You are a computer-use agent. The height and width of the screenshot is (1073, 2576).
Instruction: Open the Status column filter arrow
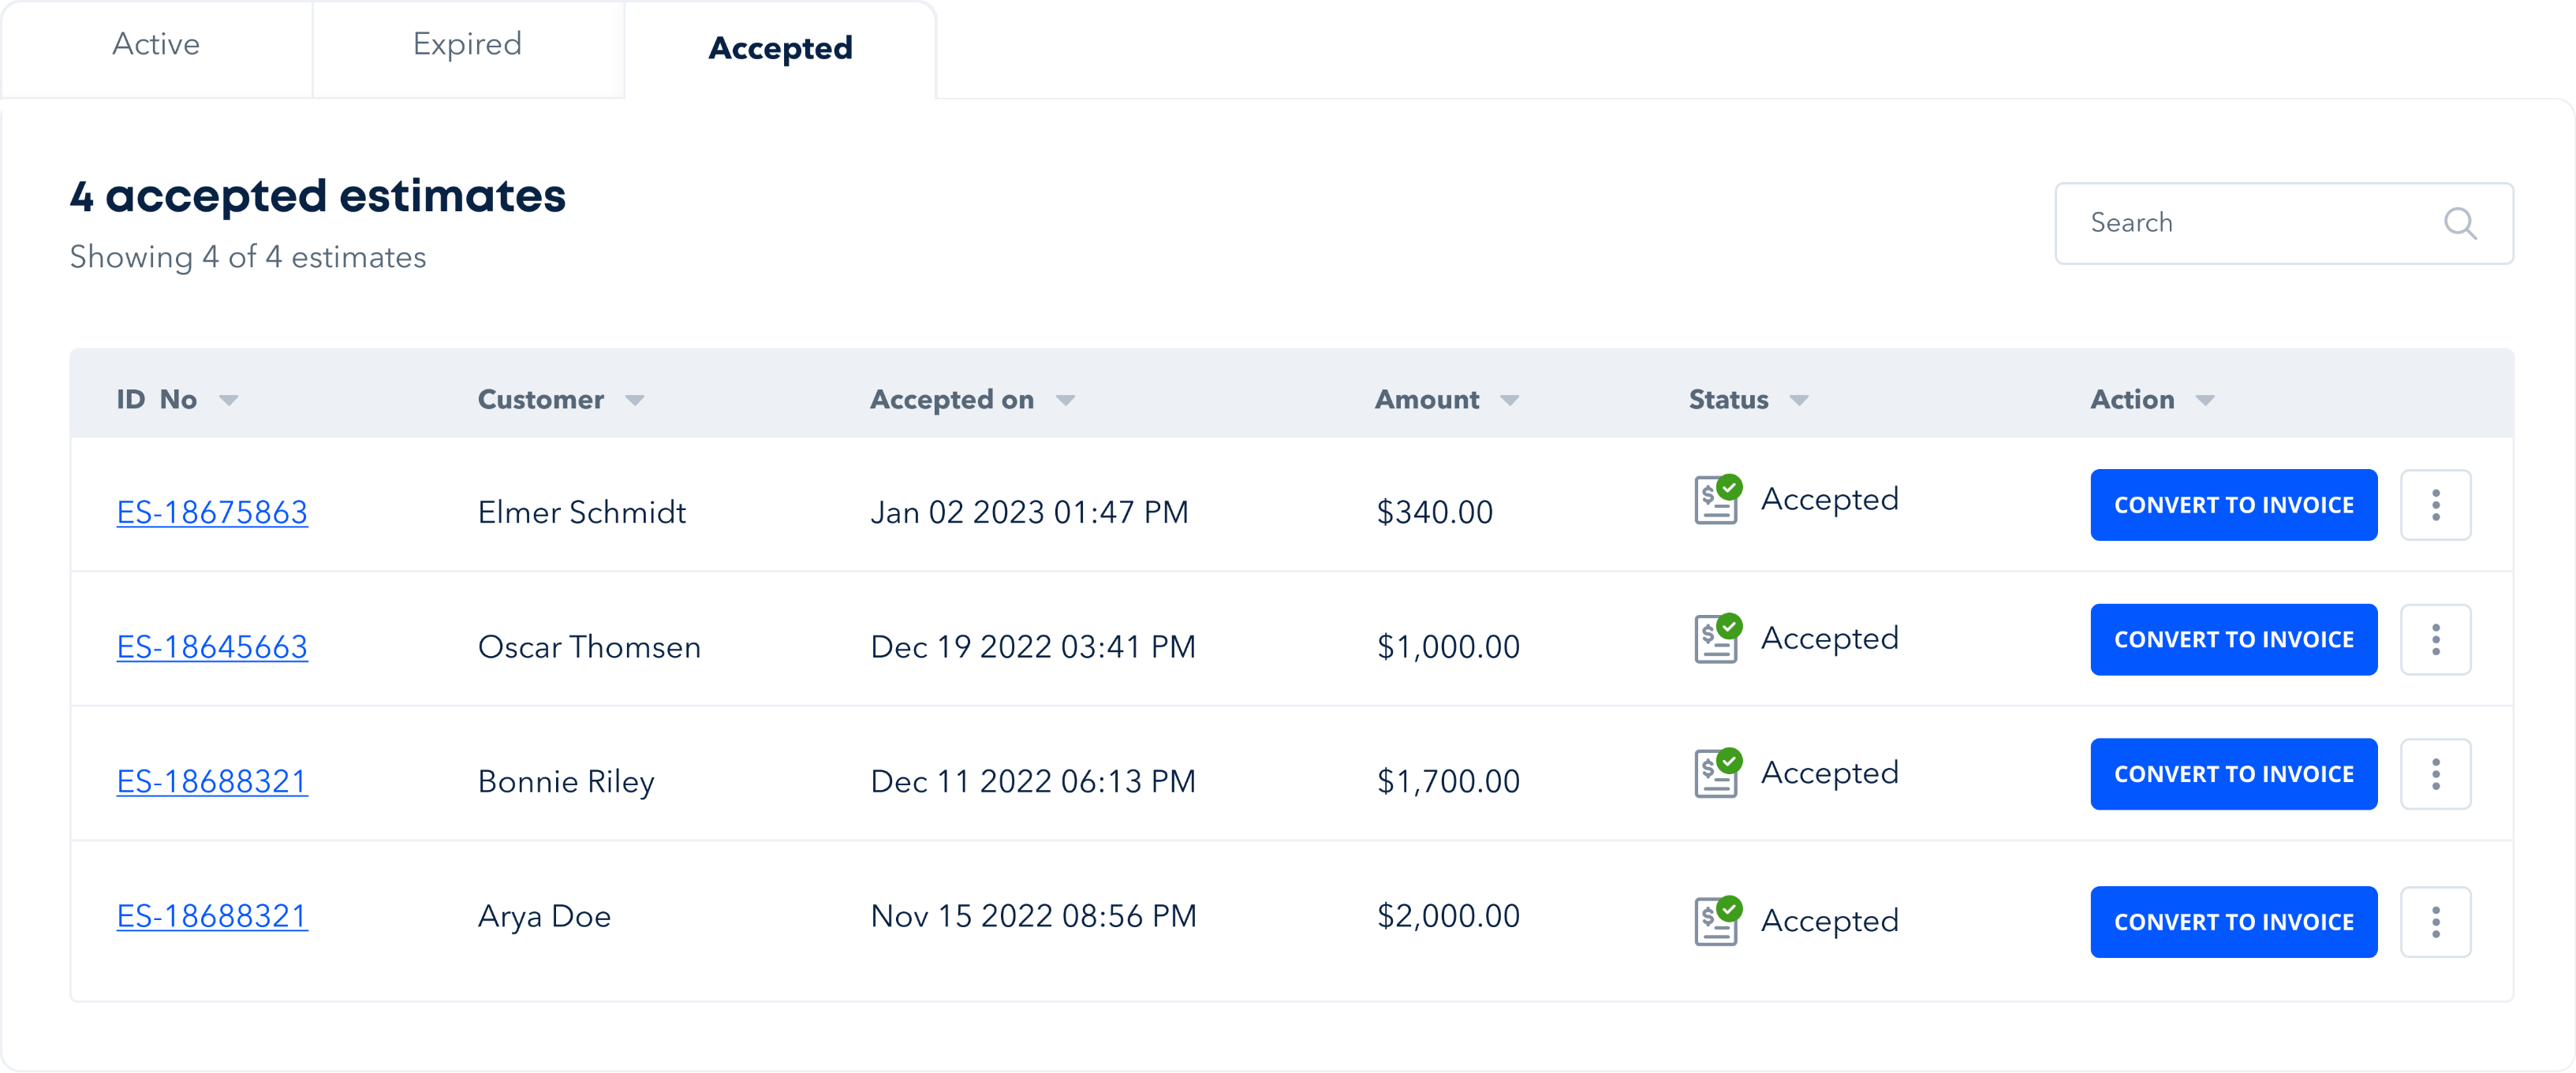click(x=1798, y=401)
